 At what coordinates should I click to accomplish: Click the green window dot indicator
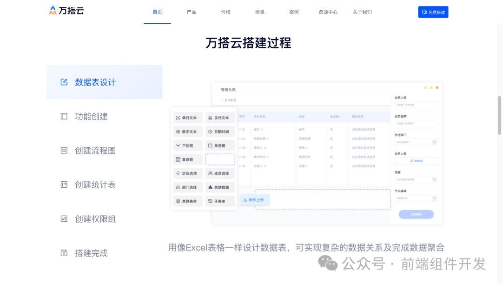pos(426,88)
